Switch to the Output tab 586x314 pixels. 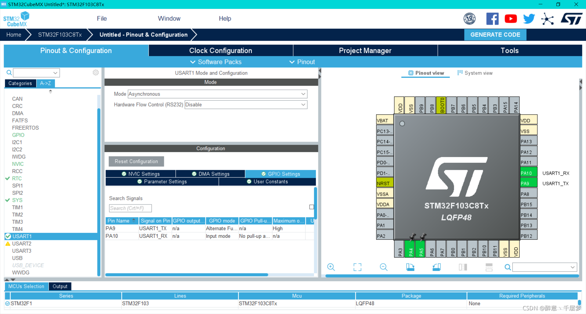[60, 286]
